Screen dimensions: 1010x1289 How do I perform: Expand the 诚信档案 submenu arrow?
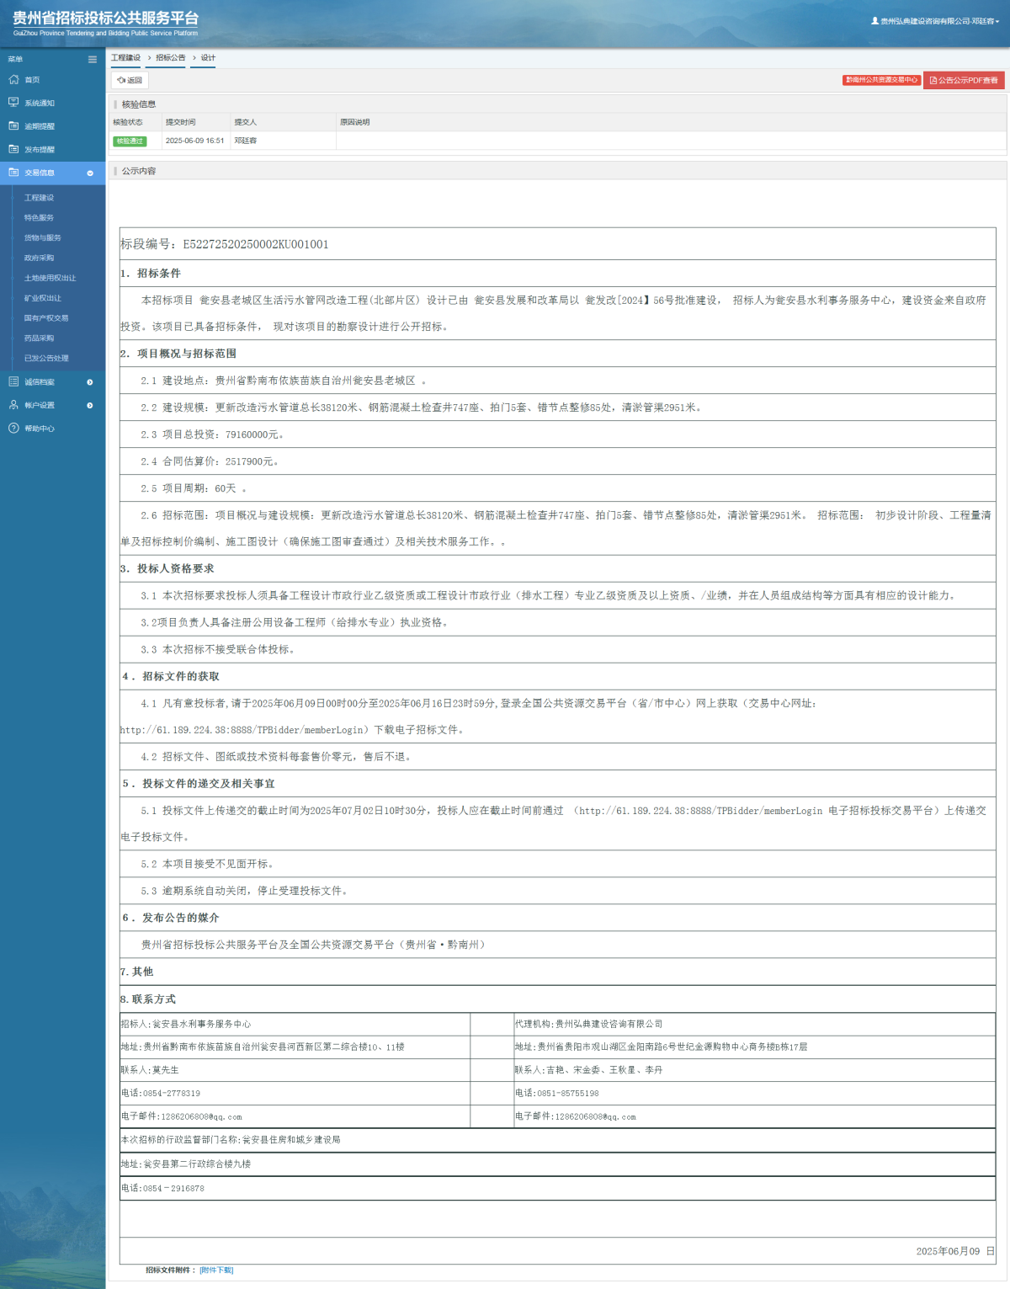point(90,382)
